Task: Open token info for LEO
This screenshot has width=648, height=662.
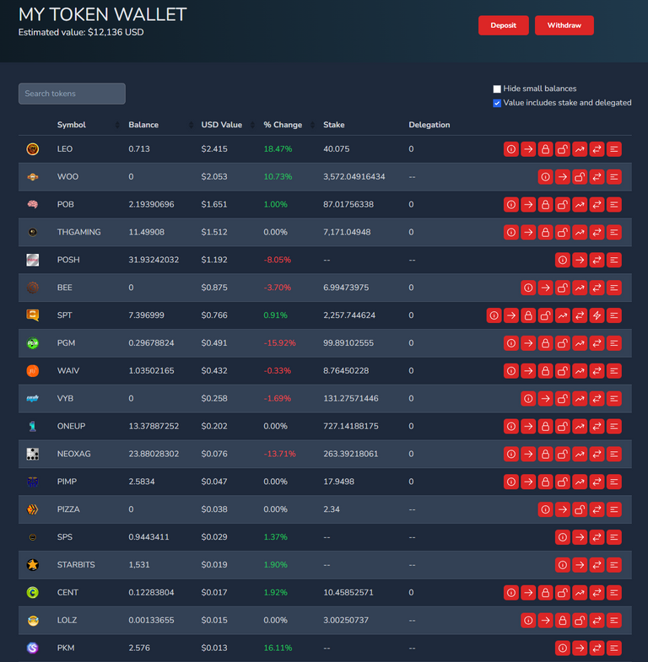Action: [511, 149]
